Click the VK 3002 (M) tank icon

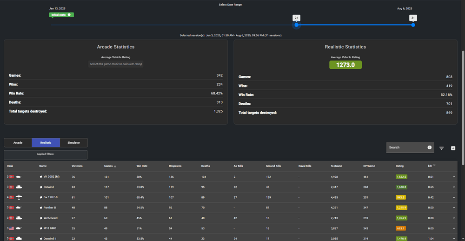click(19, 177)
